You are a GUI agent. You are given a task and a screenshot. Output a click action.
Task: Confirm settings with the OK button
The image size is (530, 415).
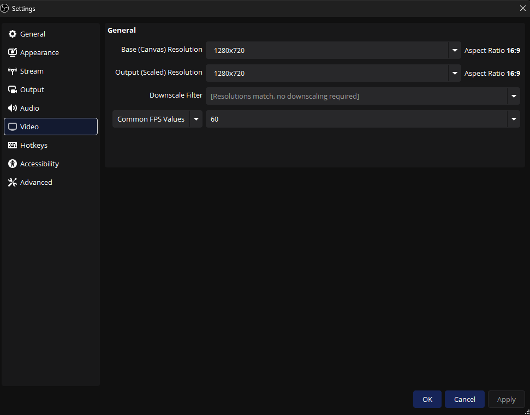[x=427, y=399]
